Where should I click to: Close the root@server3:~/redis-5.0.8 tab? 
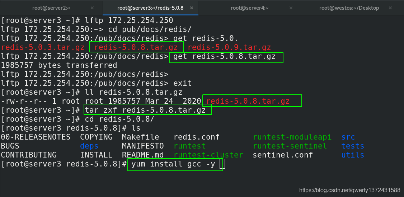(x=192, y=8)
